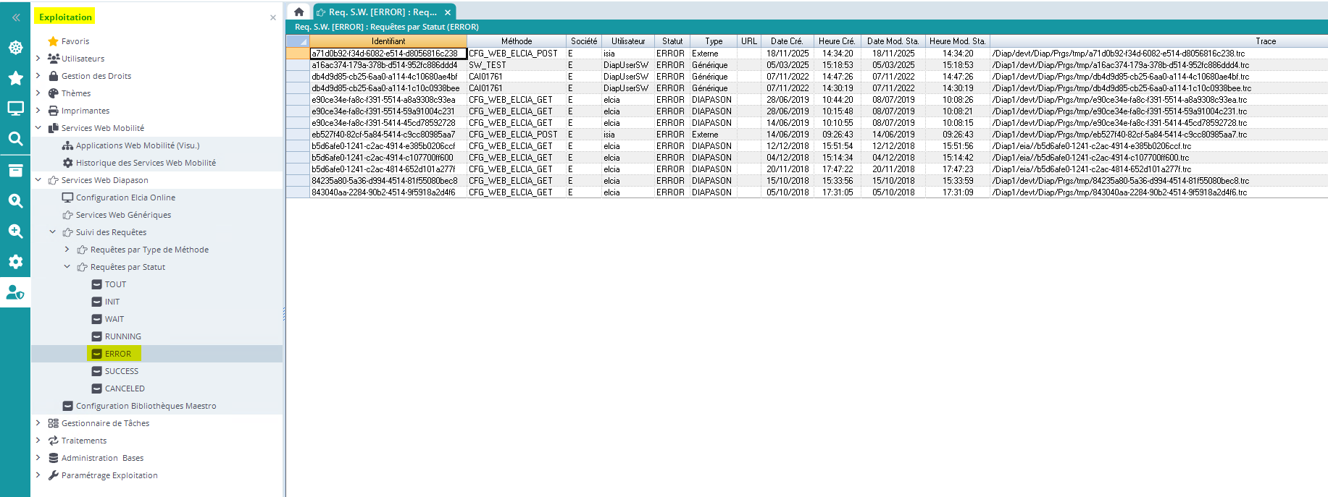Select the row with method SW_TEST

click(487, 65)
